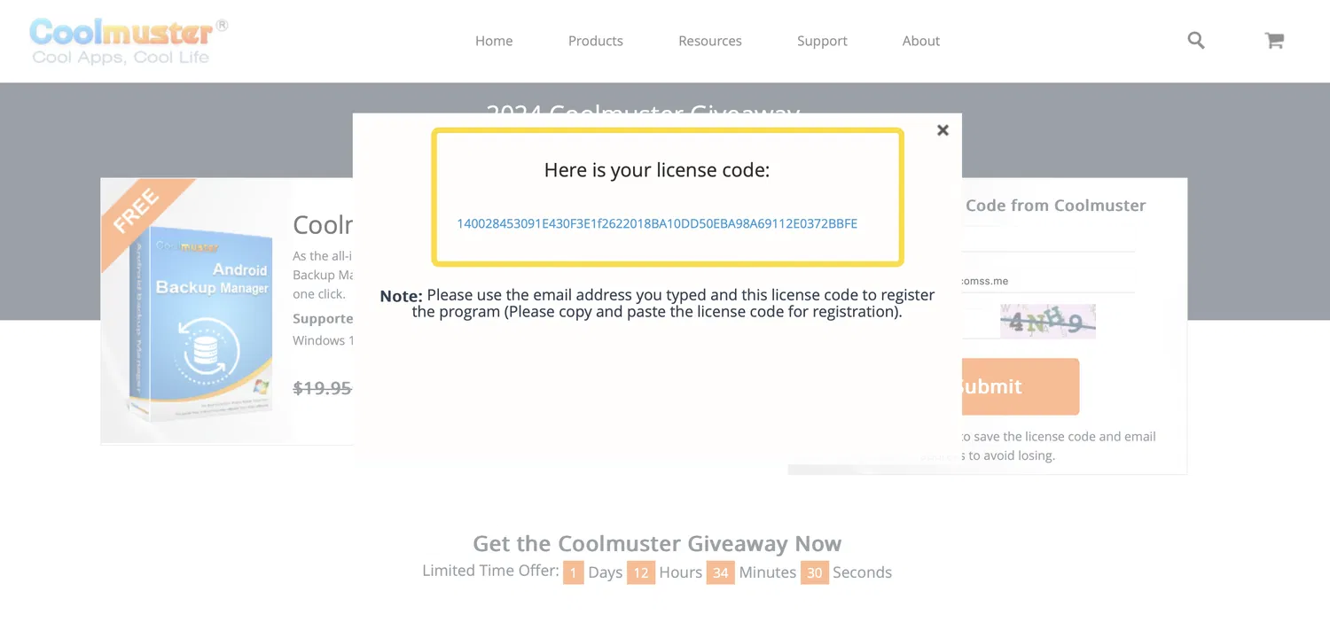Open the Home menu item
Screen dimensions: 1330x630
coord(494,41)
